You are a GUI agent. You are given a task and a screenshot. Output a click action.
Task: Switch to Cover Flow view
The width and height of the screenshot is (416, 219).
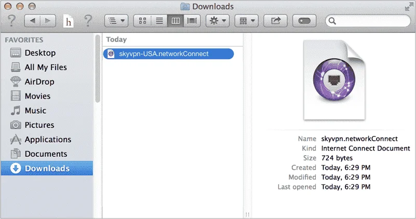(192, 21)
